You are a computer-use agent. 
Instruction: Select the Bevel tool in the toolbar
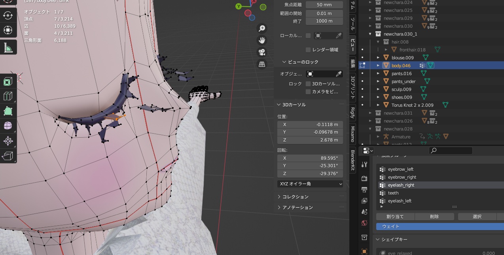click(x=8, y=96)
